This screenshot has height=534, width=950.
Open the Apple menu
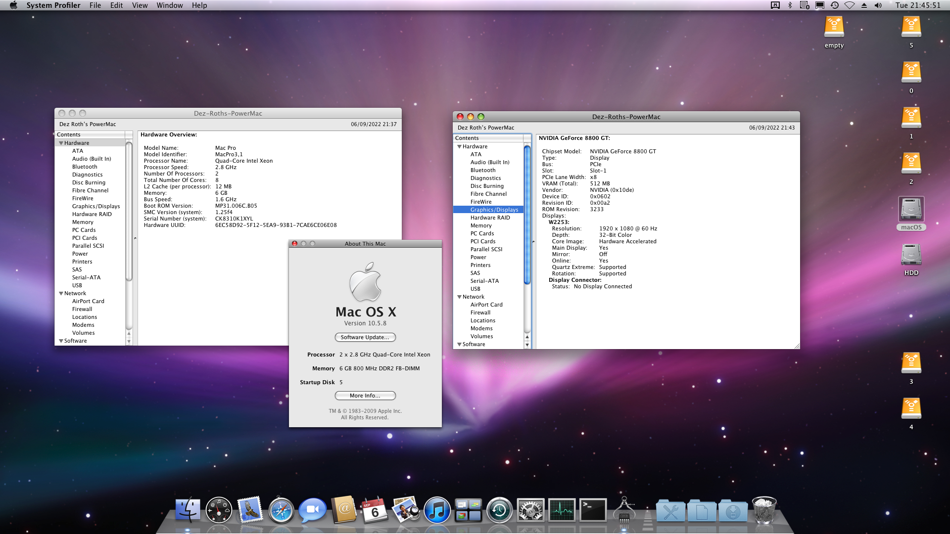click(13, 5)
